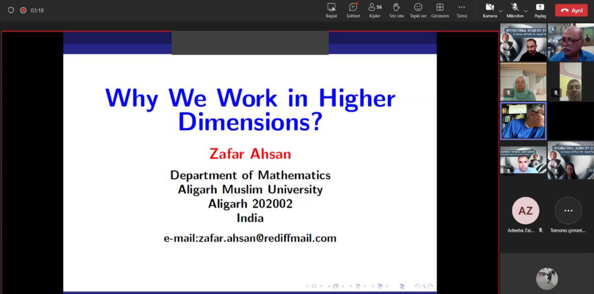594x294 pixels.
Task: Select the woman in green hijab video tile
Action: (x=523, y=82)
